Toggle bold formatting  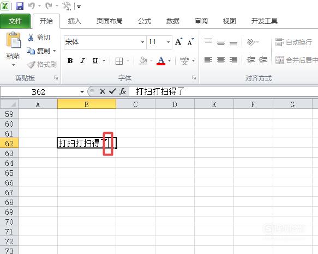70,61
